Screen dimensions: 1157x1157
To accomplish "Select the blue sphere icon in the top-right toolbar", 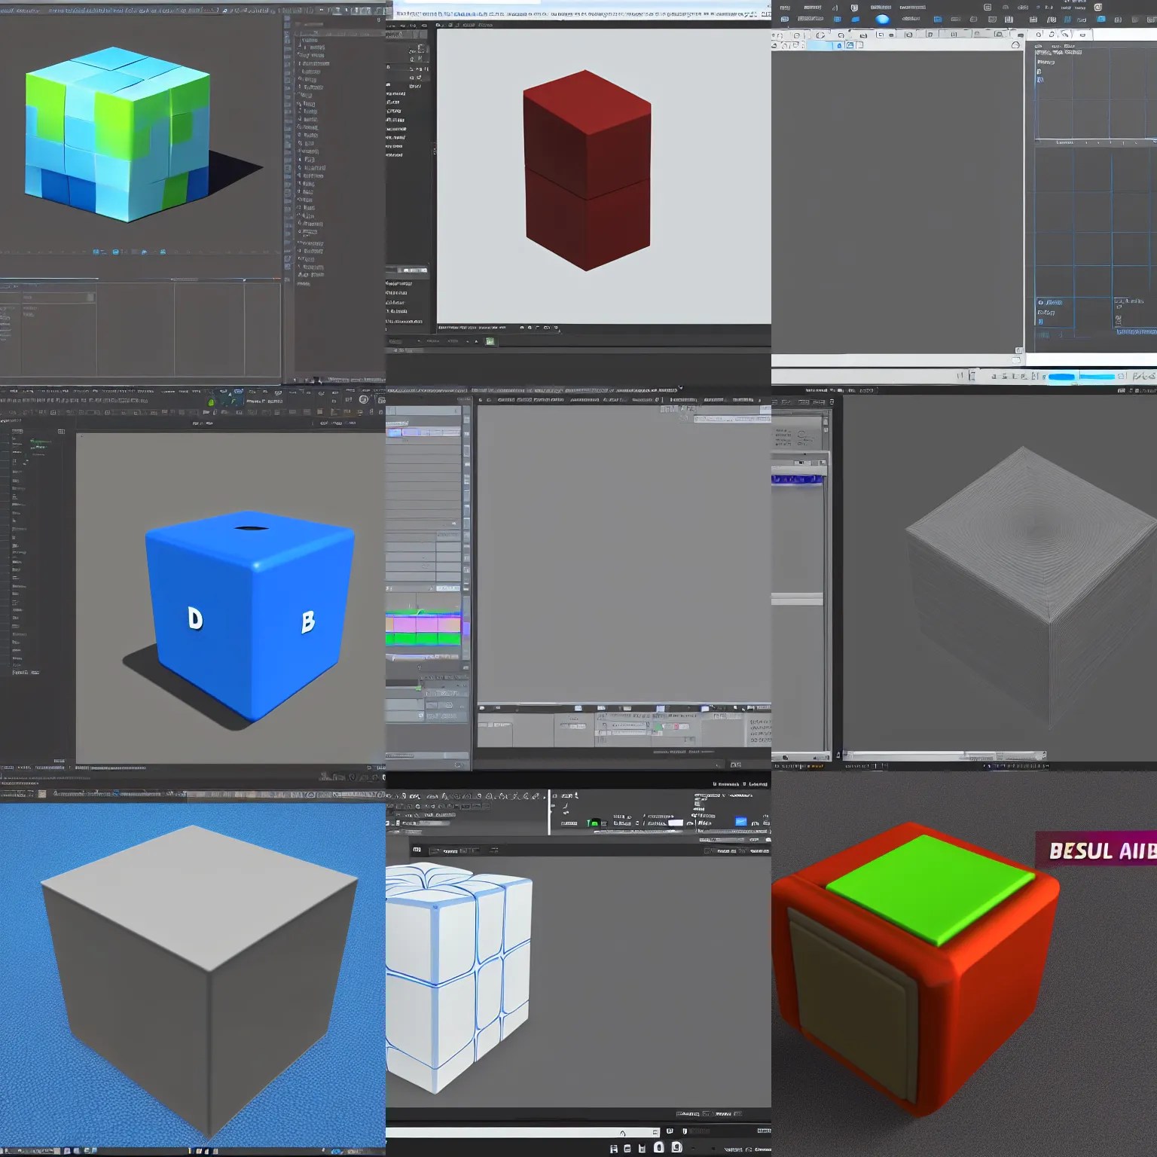I will click(x=883, y=20).
